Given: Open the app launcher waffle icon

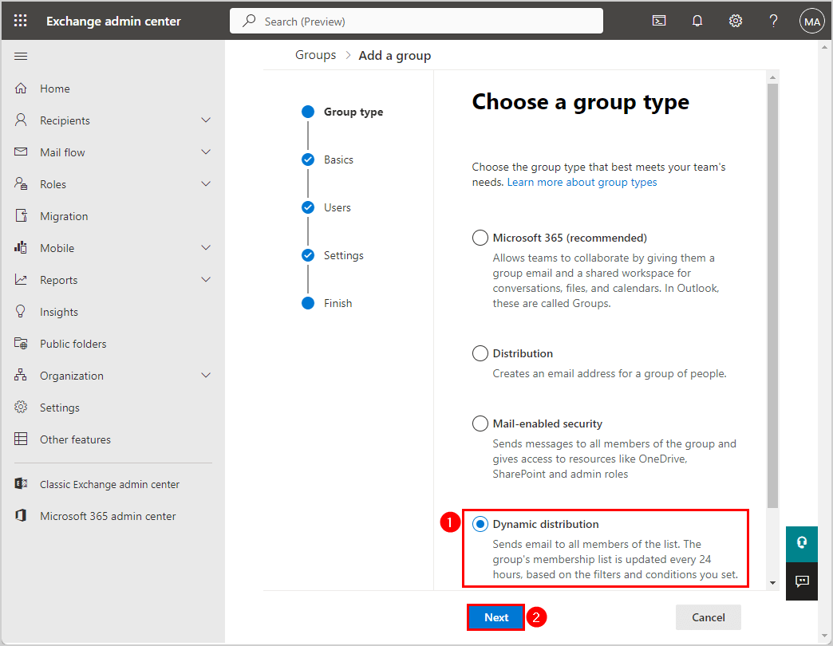Looking at the screenshot, I should pos(20,21).
